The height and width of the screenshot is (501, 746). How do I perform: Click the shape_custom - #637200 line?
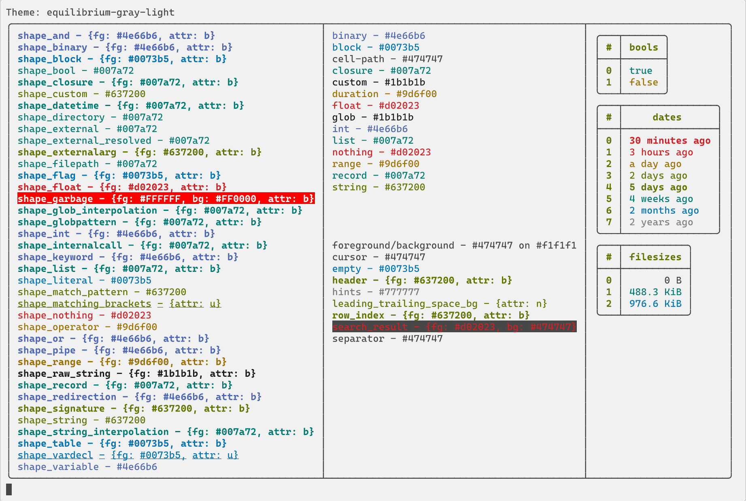tap(81, 94)
